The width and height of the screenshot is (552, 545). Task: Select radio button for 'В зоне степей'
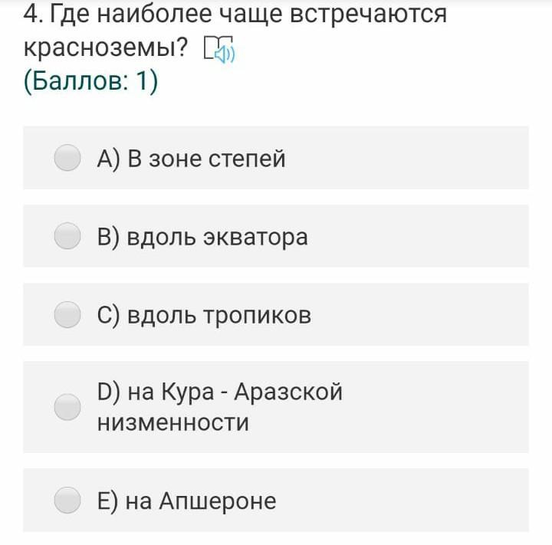[67, 158]
